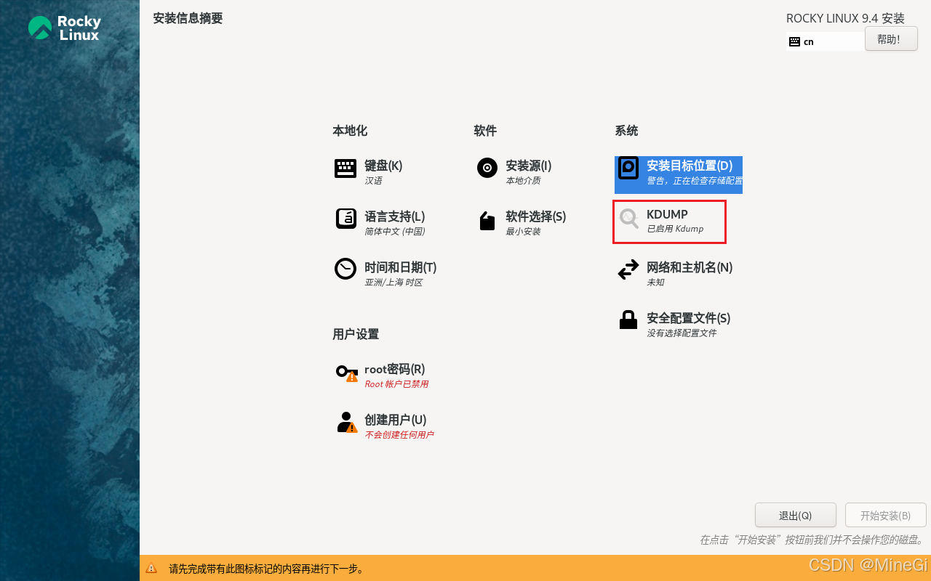Click the 未知 network status text
The height and width of the screenshot is (581, 931).
[655, 283]
